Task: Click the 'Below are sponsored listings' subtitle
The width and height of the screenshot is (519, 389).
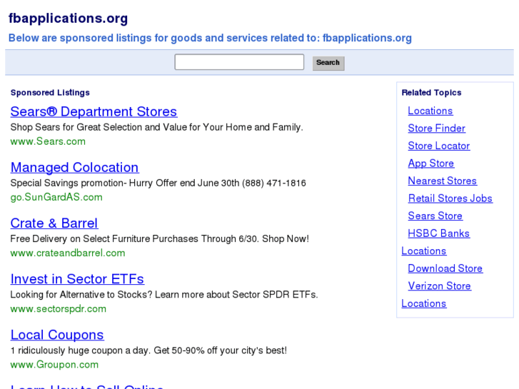Action: click(x=210, y=38)
